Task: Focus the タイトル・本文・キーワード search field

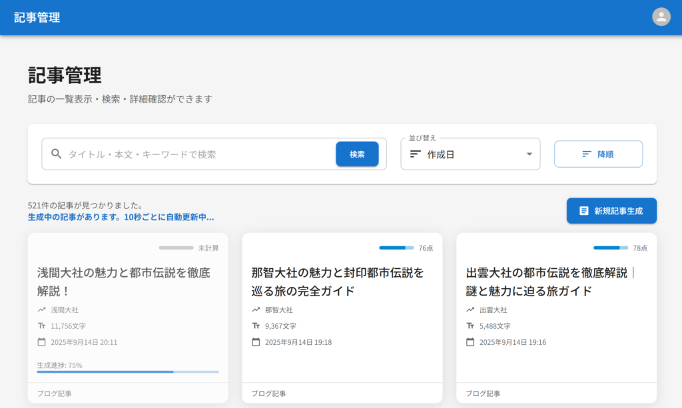Action: [200, 154]
